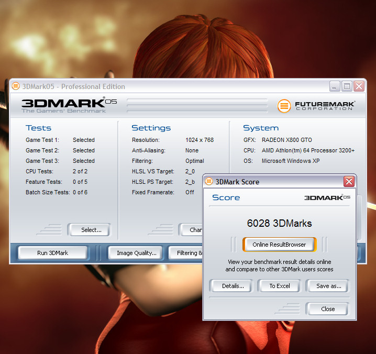
Task: Click the 3DMark05 - Professional Edition title text
Action: pyautogui.click(x=74, y=86)
